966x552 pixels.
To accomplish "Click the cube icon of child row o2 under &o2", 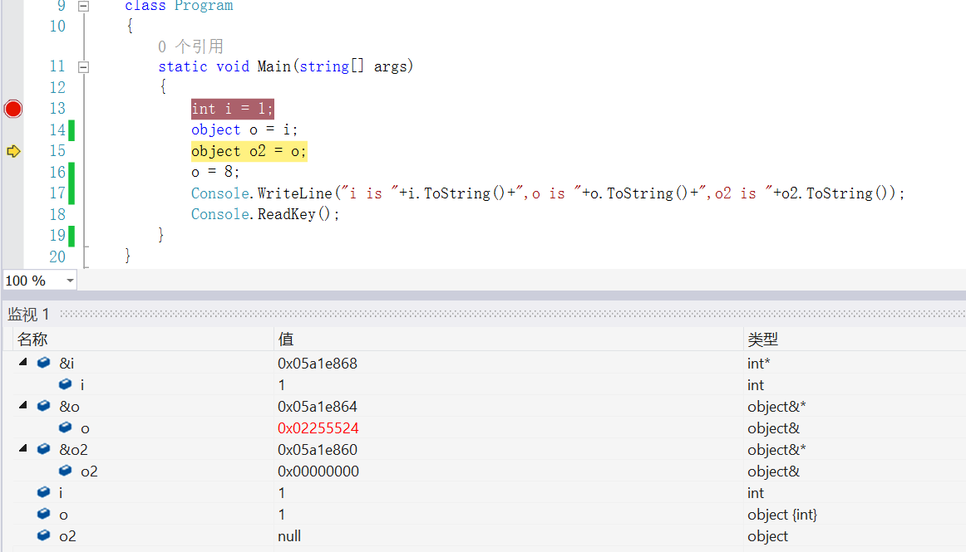I will click(x=66, y=470).
